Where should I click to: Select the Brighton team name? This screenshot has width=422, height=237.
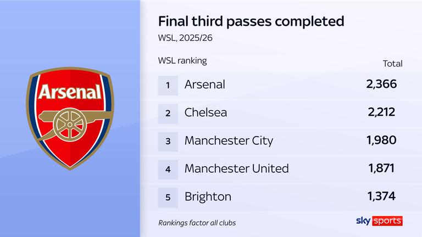click(208, 196)
